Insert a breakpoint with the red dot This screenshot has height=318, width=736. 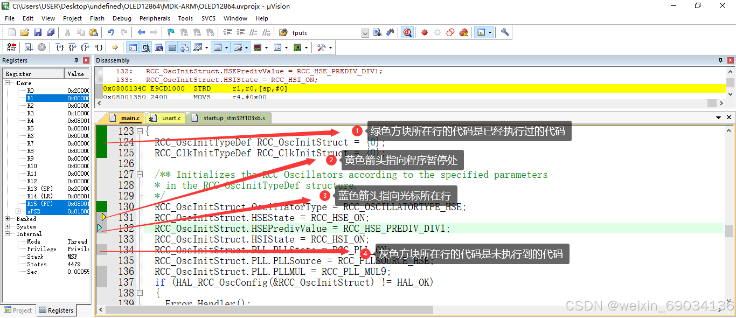[x=425, y=32]
